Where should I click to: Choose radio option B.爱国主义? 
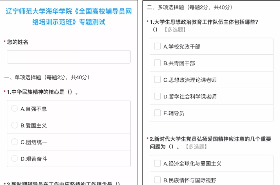click(x=15, y=125)
